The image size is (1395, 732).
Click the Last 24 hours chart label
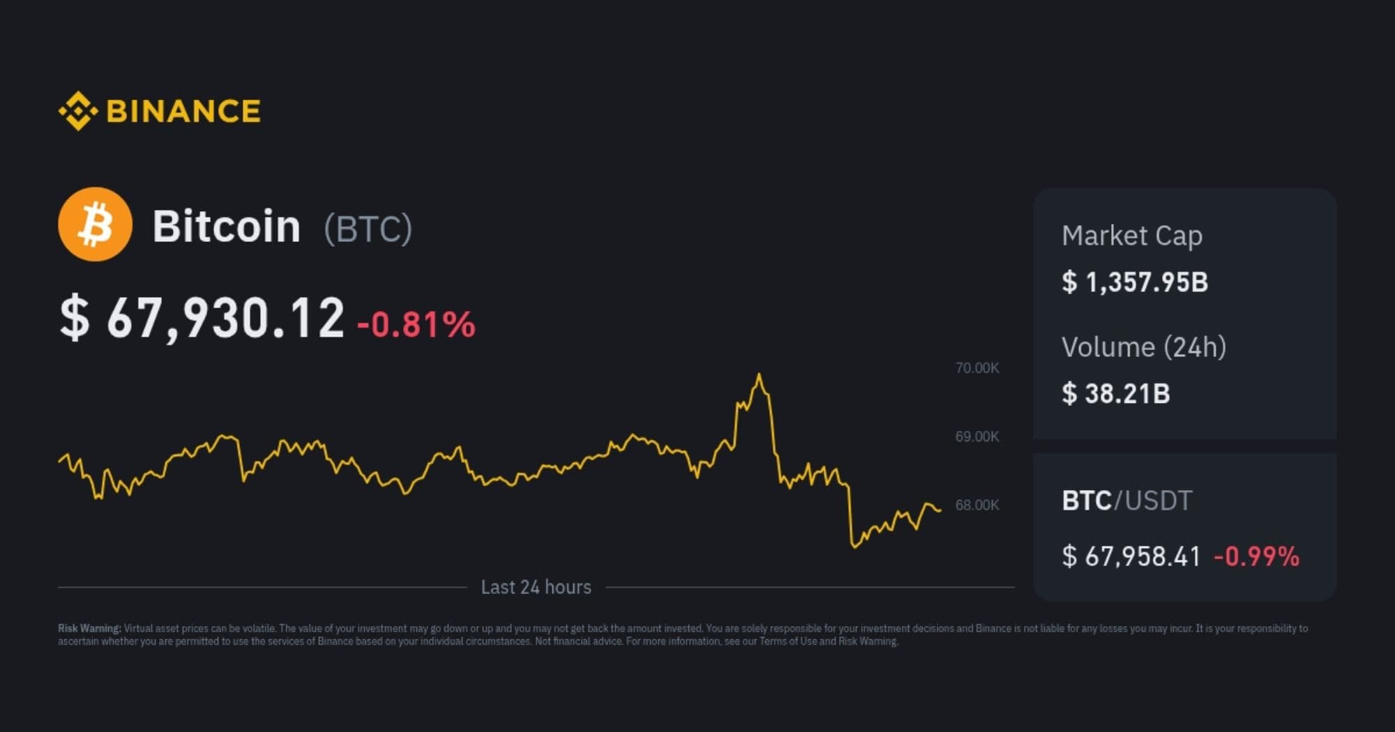click(536, 587)
